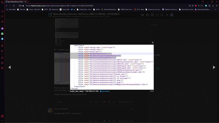Image resolution: width=219 pixels, height=123 pixels.
Task: Open the easy setup icon at toolbar end
Action: coord(217,6)
